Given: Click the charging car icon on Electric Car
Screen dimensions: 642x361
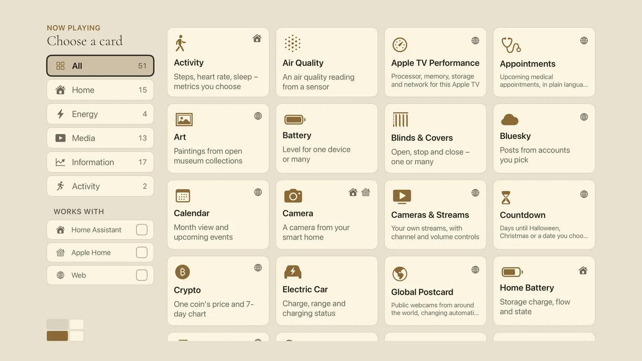Looking at the screenshot, I should click(293, 272).
